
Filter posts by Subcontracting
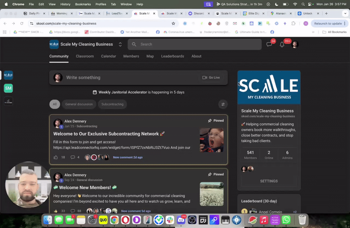[112, 104]
